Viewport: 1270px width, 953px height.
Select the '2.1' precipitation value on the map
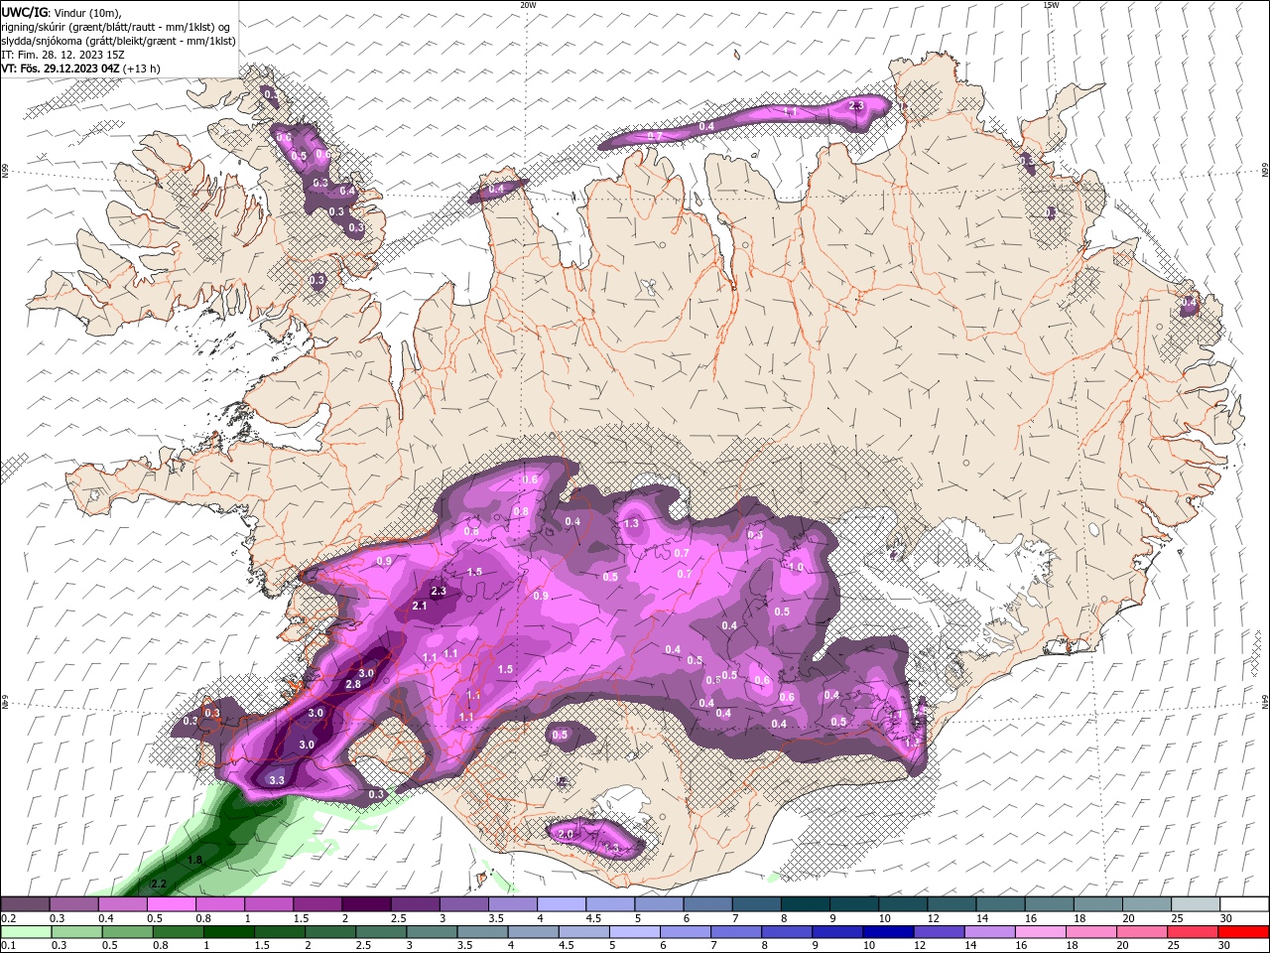pos(420,606)
